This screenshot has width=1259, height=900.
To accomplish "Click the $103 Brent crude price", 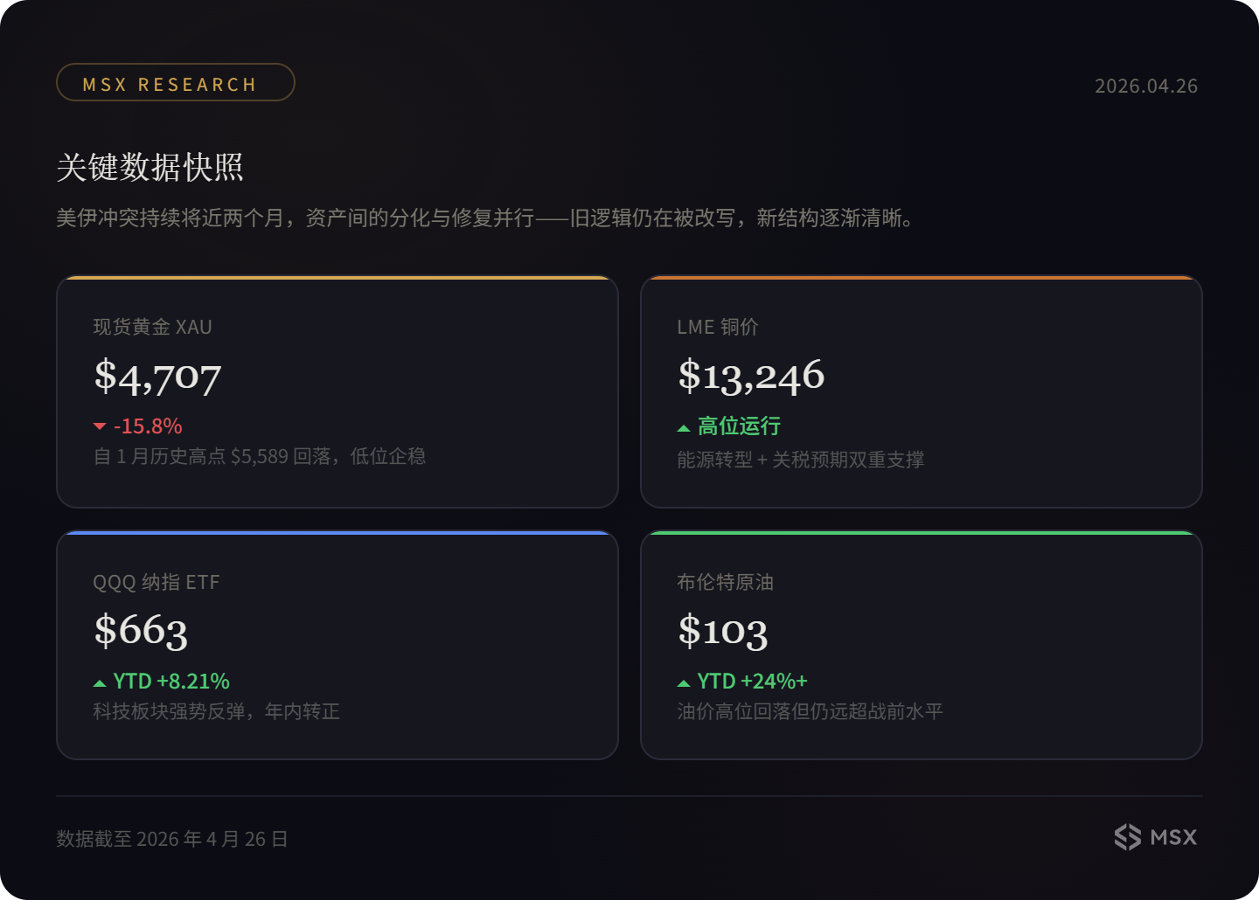I will click(722, 630).
